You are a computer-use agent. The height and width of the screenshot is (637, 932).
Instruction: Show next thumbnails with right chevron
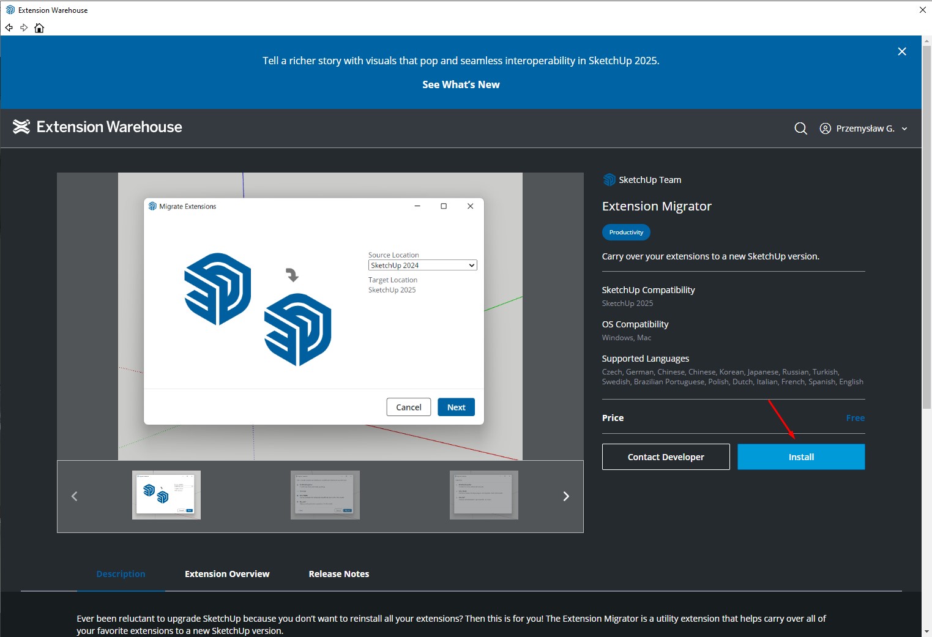566,496
